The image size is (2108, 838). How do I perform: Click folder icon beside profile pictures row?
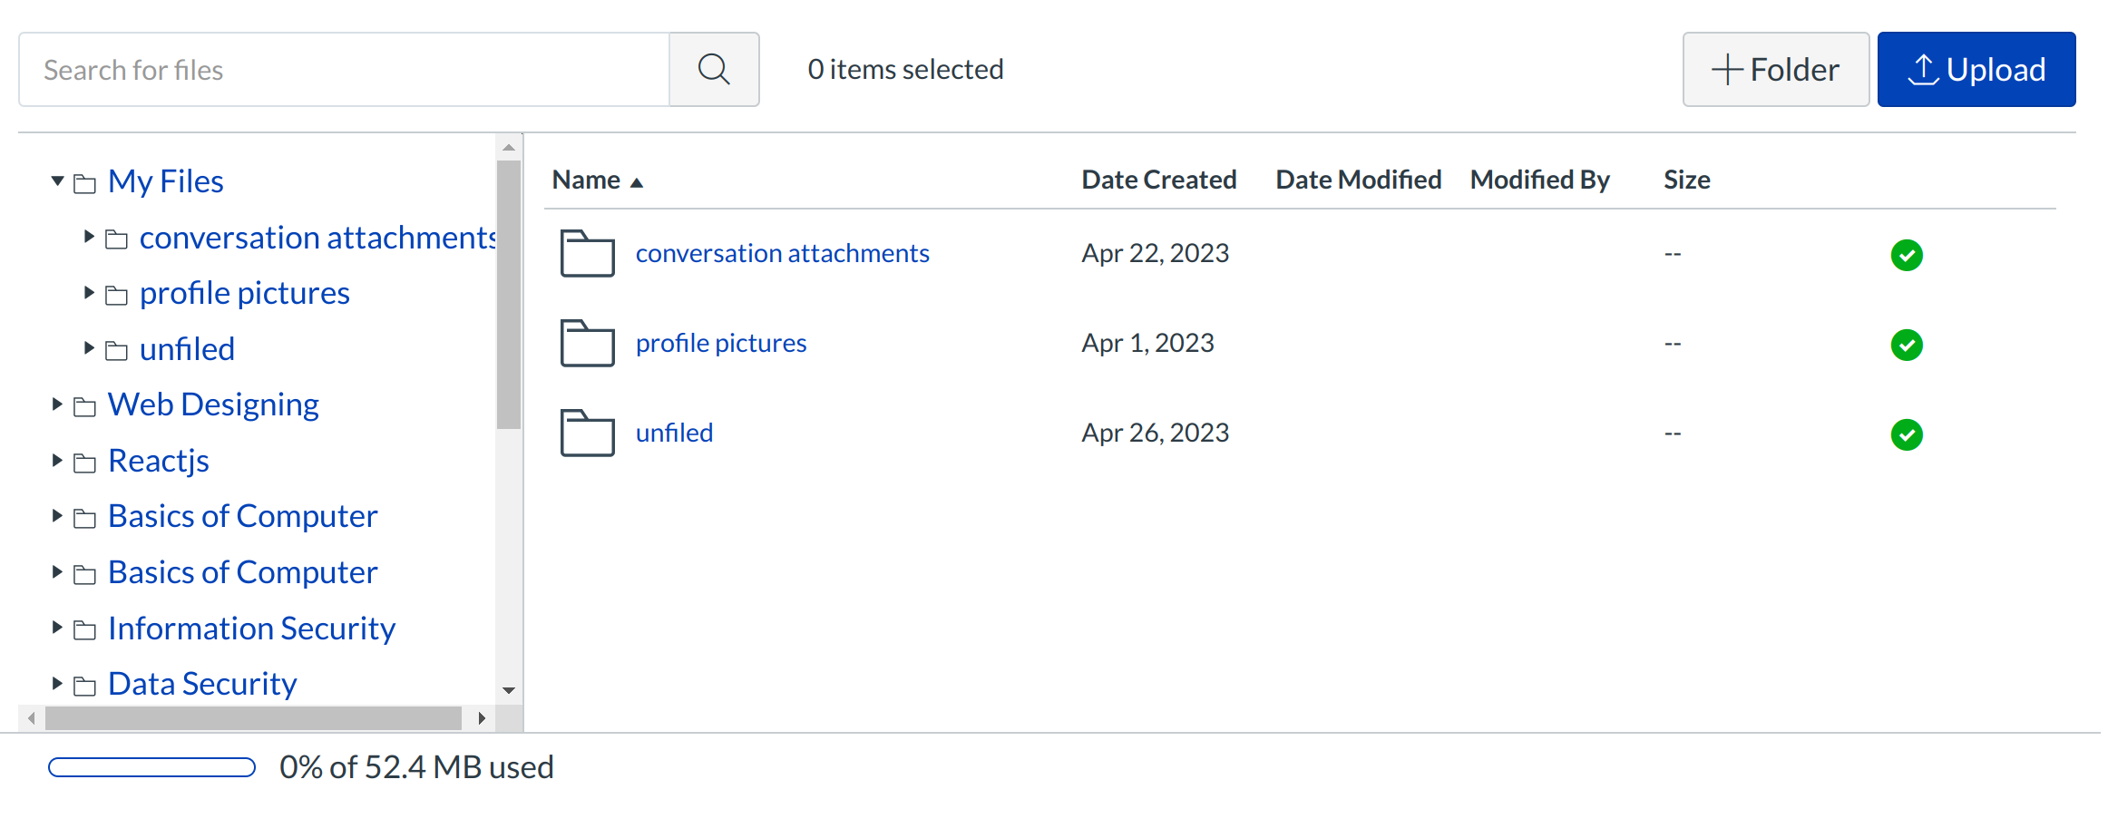pos(587,343)
